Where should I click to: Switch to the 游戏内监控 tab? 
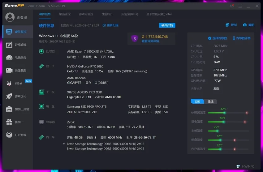click(x=86, y=14)
